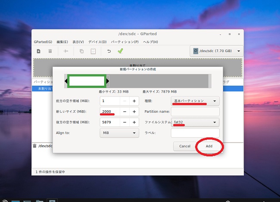
Task: Click the resize/move arrow toolbar icon
Action: pos(66,51)
